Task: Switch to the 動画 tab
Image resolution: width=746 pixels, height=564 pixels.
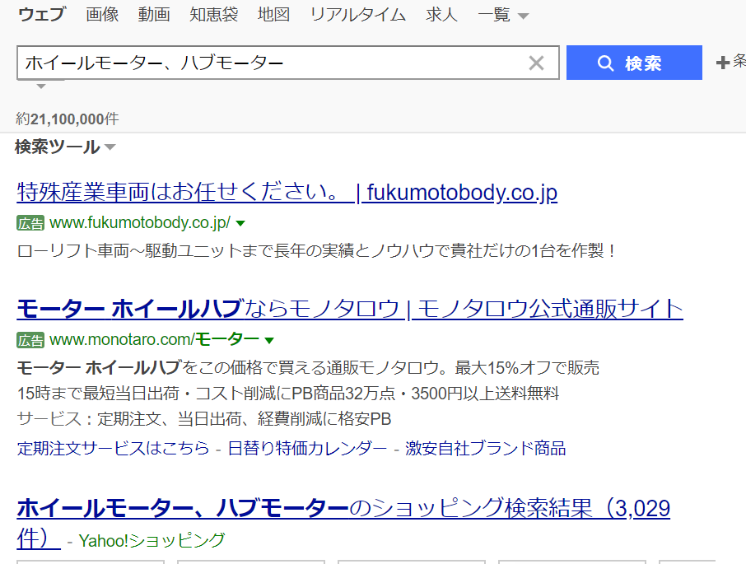Action: click(154, 14)
